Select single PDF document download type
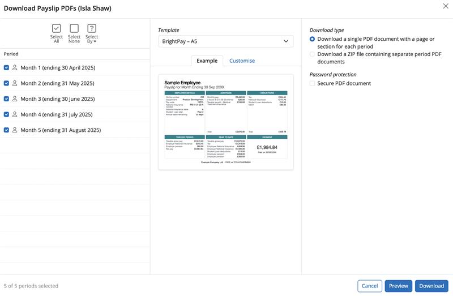The width and height of the screenshot is (453, 296). point(313,39)
